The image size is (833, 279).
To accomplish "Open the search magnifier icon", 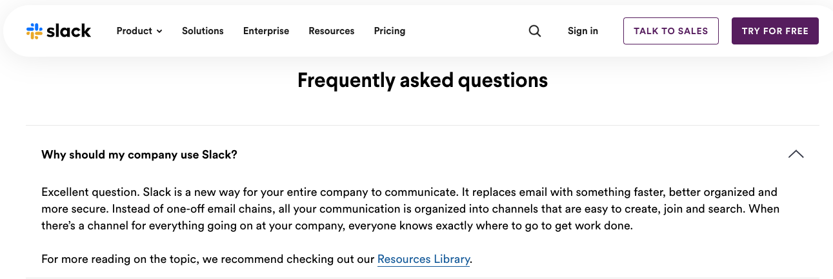I will (535, 31).
